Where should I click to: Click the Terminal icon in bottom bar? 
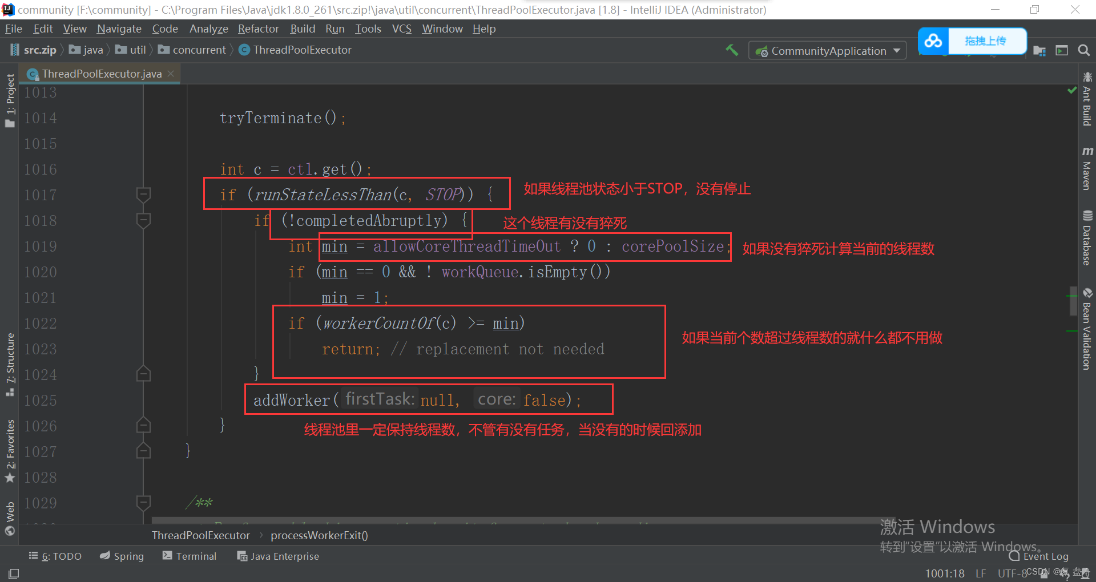167,556
